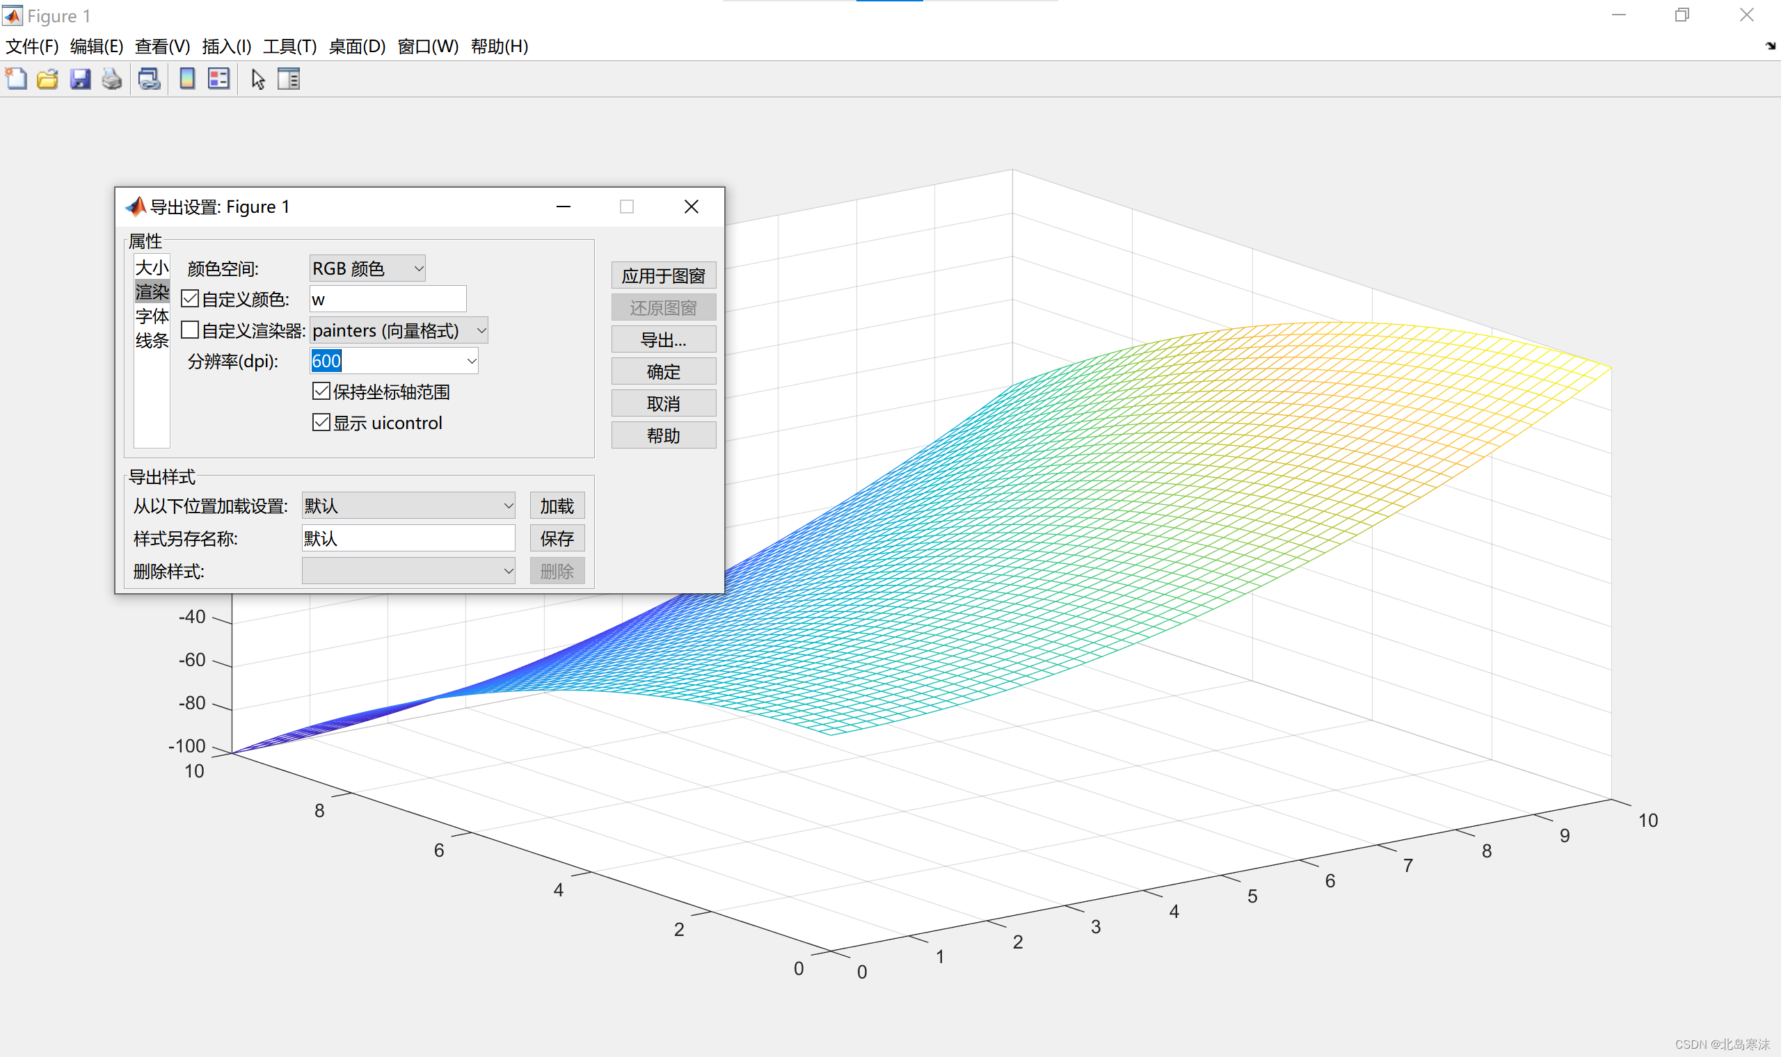Insert Colorbar using toolbar icon
The image size is (1781, 1057).
tap(186, 79)
